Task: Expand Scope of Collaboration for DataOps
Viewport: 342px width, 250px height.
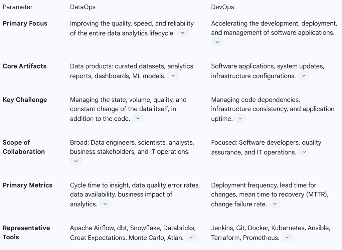Action: (76, 161)
